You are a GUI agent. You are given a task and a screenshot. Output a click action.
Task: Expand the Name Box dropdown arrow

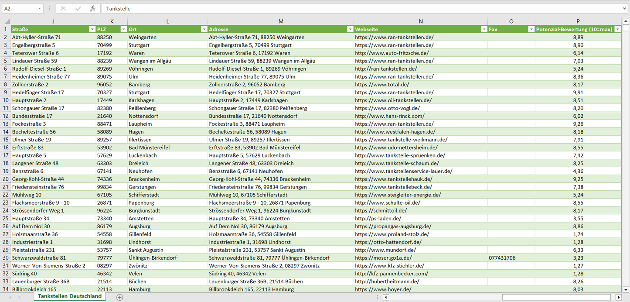39,9
